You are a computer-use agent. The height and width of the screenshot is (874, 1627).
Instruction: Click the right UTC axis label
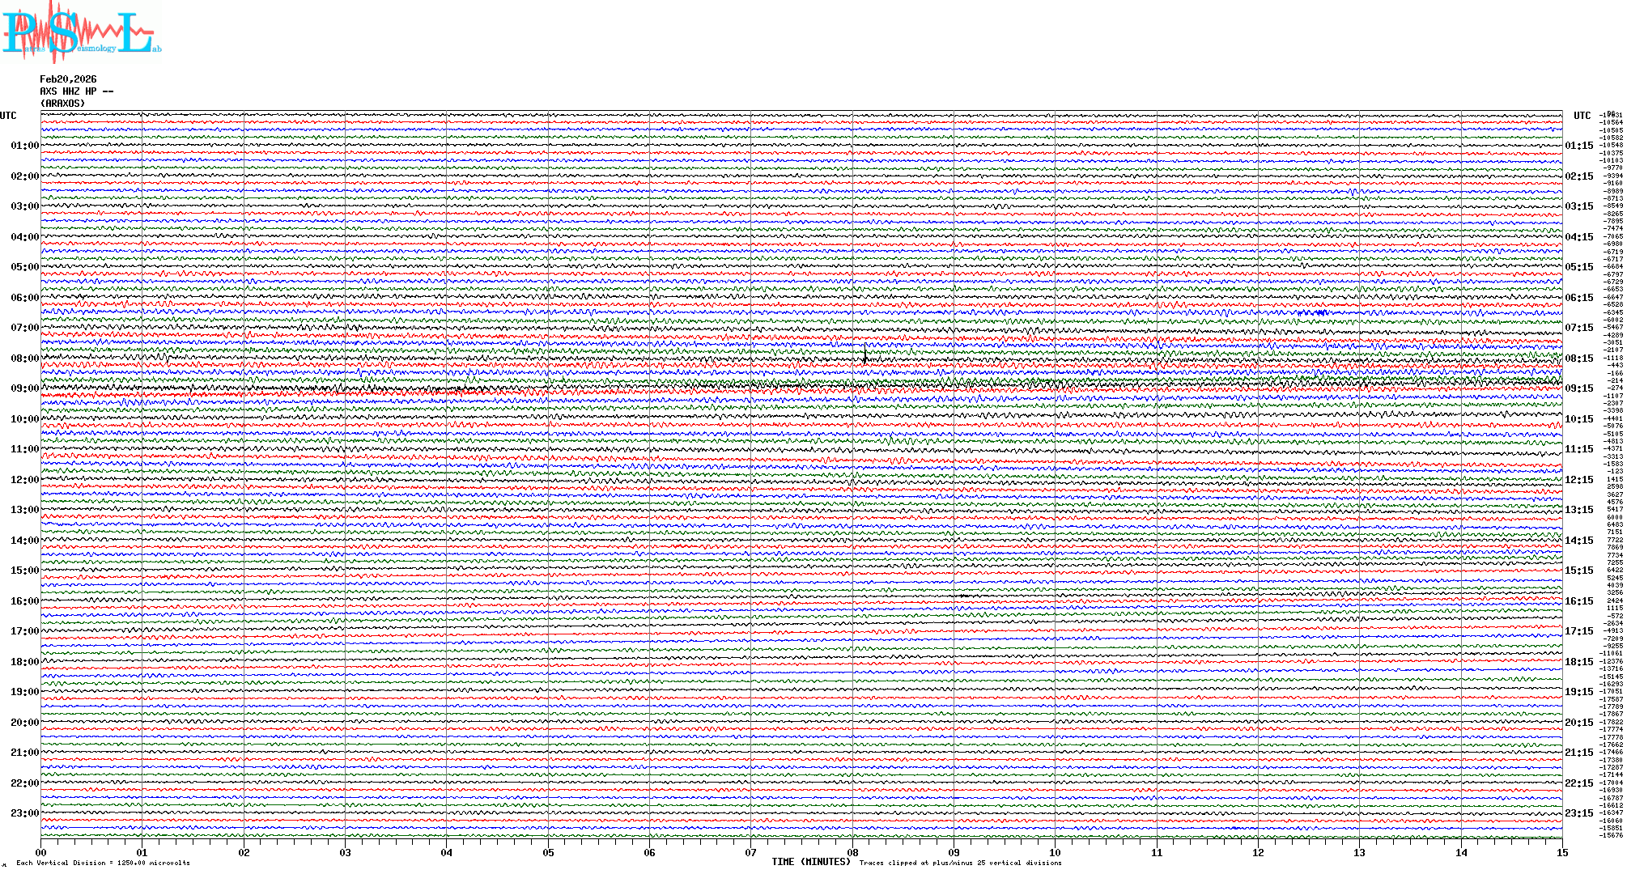coord(1582,116)
